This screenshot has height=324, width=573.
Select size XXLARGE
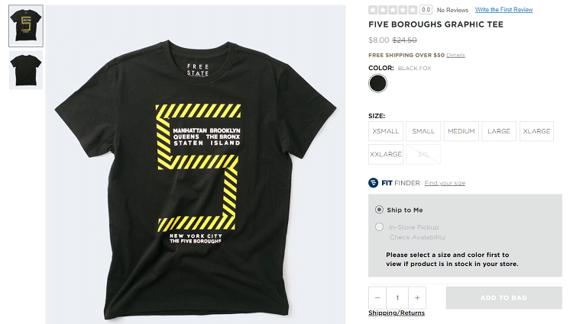point(386,154)
